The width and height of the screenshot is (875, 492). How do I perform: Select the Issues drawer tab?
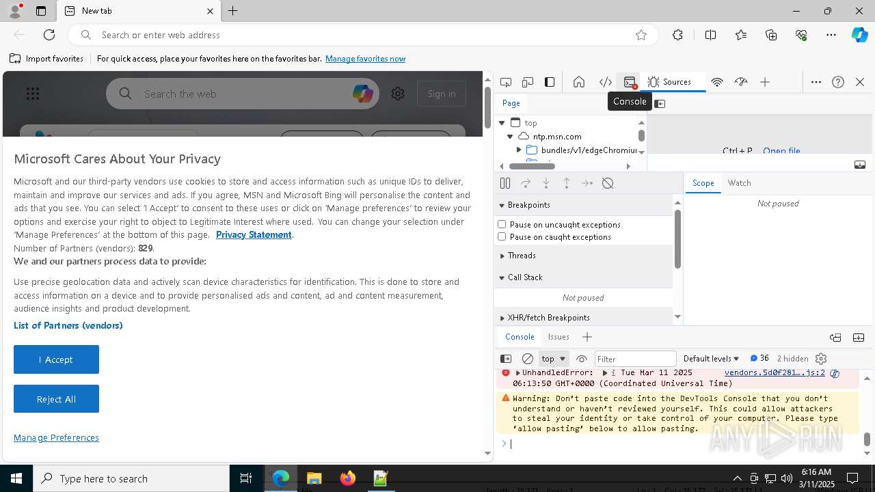click(x=558, y=337)
